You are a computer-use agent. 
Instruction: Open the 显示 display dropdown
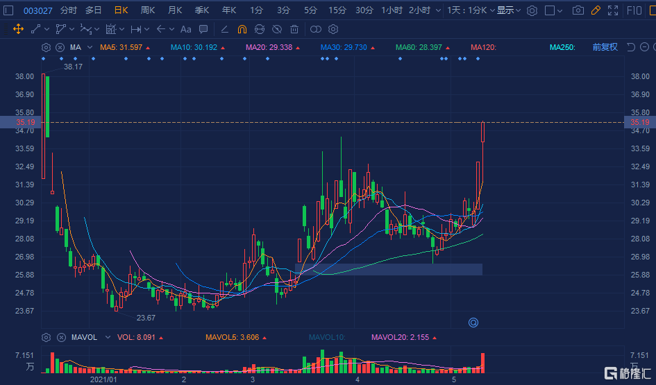coord(509,10)
